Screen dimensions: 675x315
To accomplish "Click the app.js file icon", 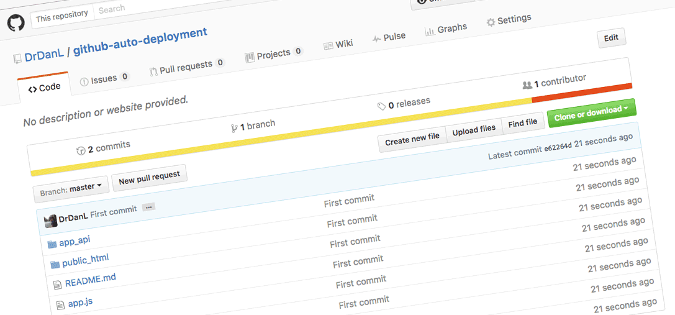I will pos(61,306).
